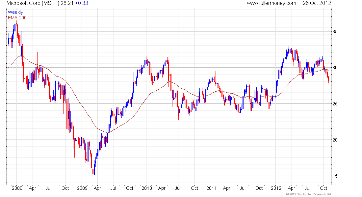Click the "2011" year axis label
Screen dimensions: 362x197
pyautogui.click(x=211, y=188)
